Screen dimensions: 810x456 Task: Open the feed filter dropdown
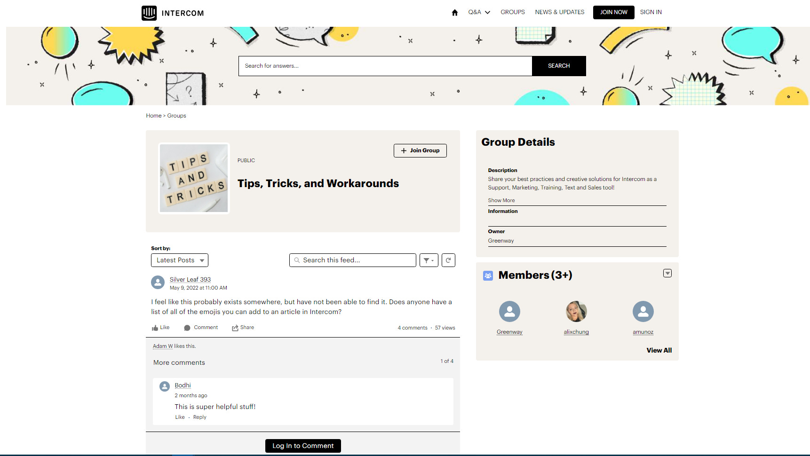click(429, 260)
